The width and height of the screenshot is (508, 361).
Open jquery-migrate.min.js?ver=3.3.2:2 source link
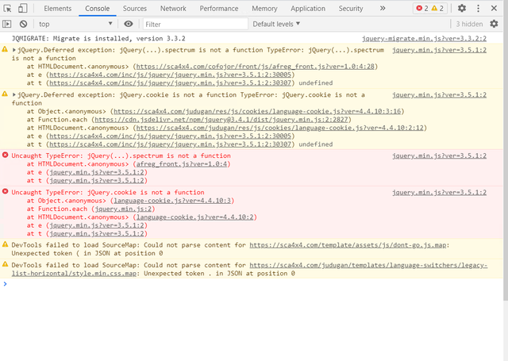click(x=424, y=39)
